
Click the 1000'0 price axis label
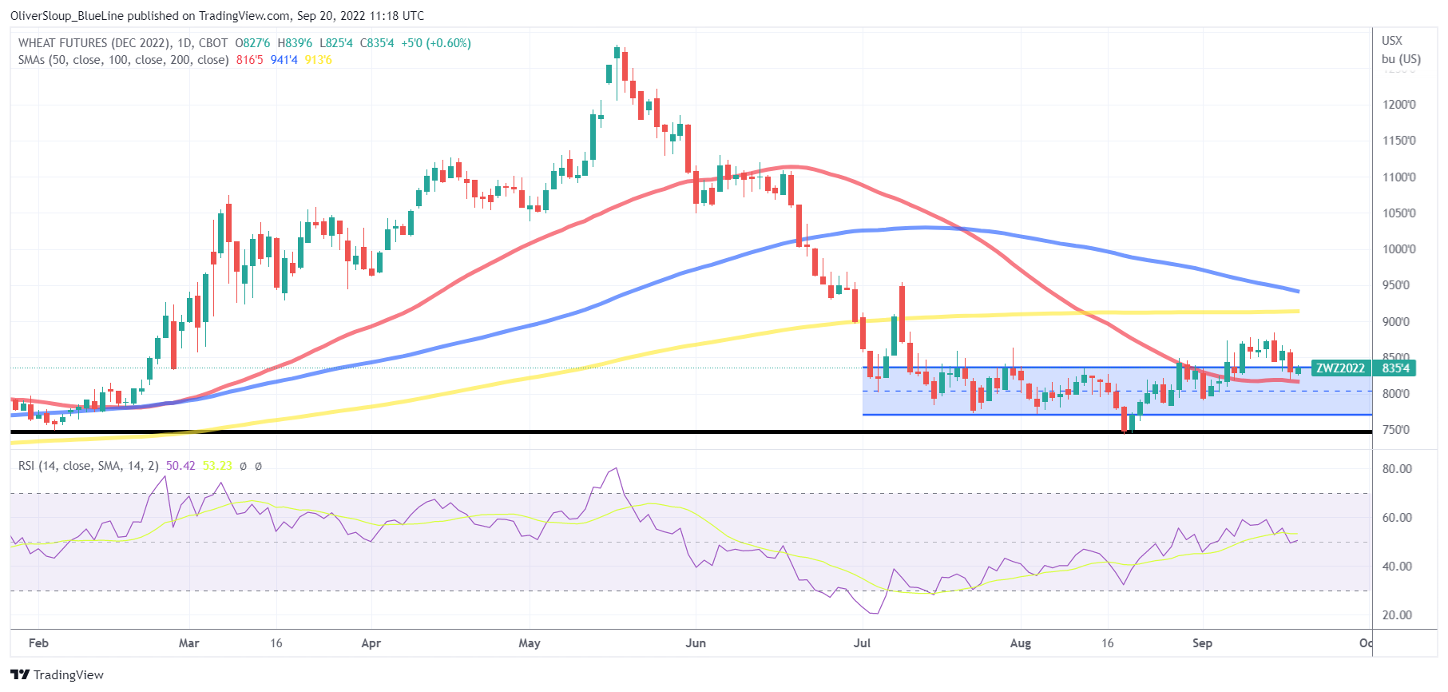1399,249
